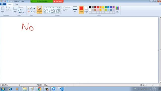This screenshot has width=161, height=91.
Task: Choose the Right arrow shape
Action: (54, 10)
